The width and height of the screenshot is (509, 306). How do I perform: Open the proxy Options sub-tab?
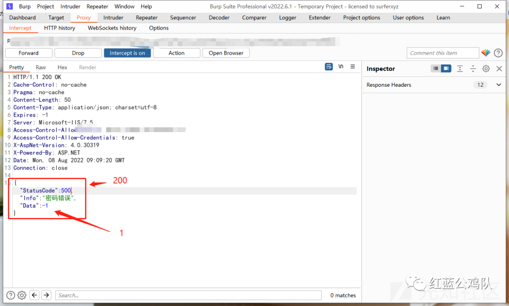point(159,28)
